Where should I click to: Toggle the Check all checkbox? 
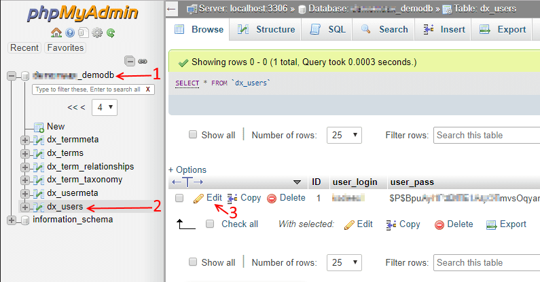210,224
